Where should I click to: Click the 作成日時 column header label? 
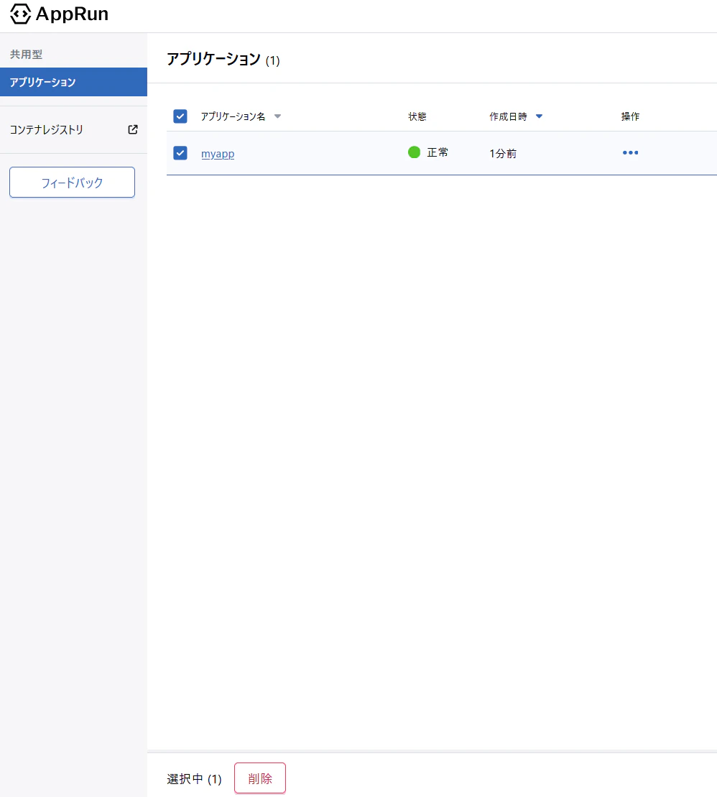tap(508, 116)
